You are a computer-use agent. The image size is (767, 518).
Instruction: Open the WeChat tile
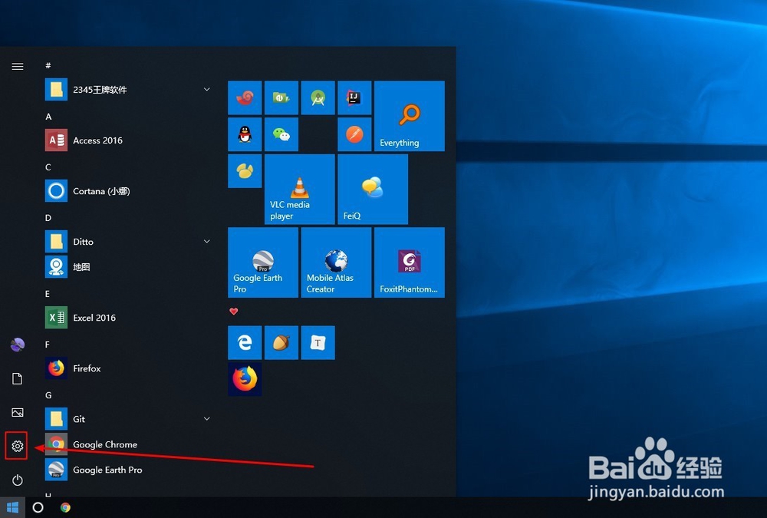point(281,134)
